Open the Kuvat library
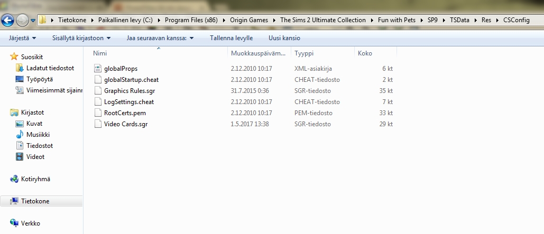The height and width of the screenshot is (234, 544). click(x=35, y=124)
